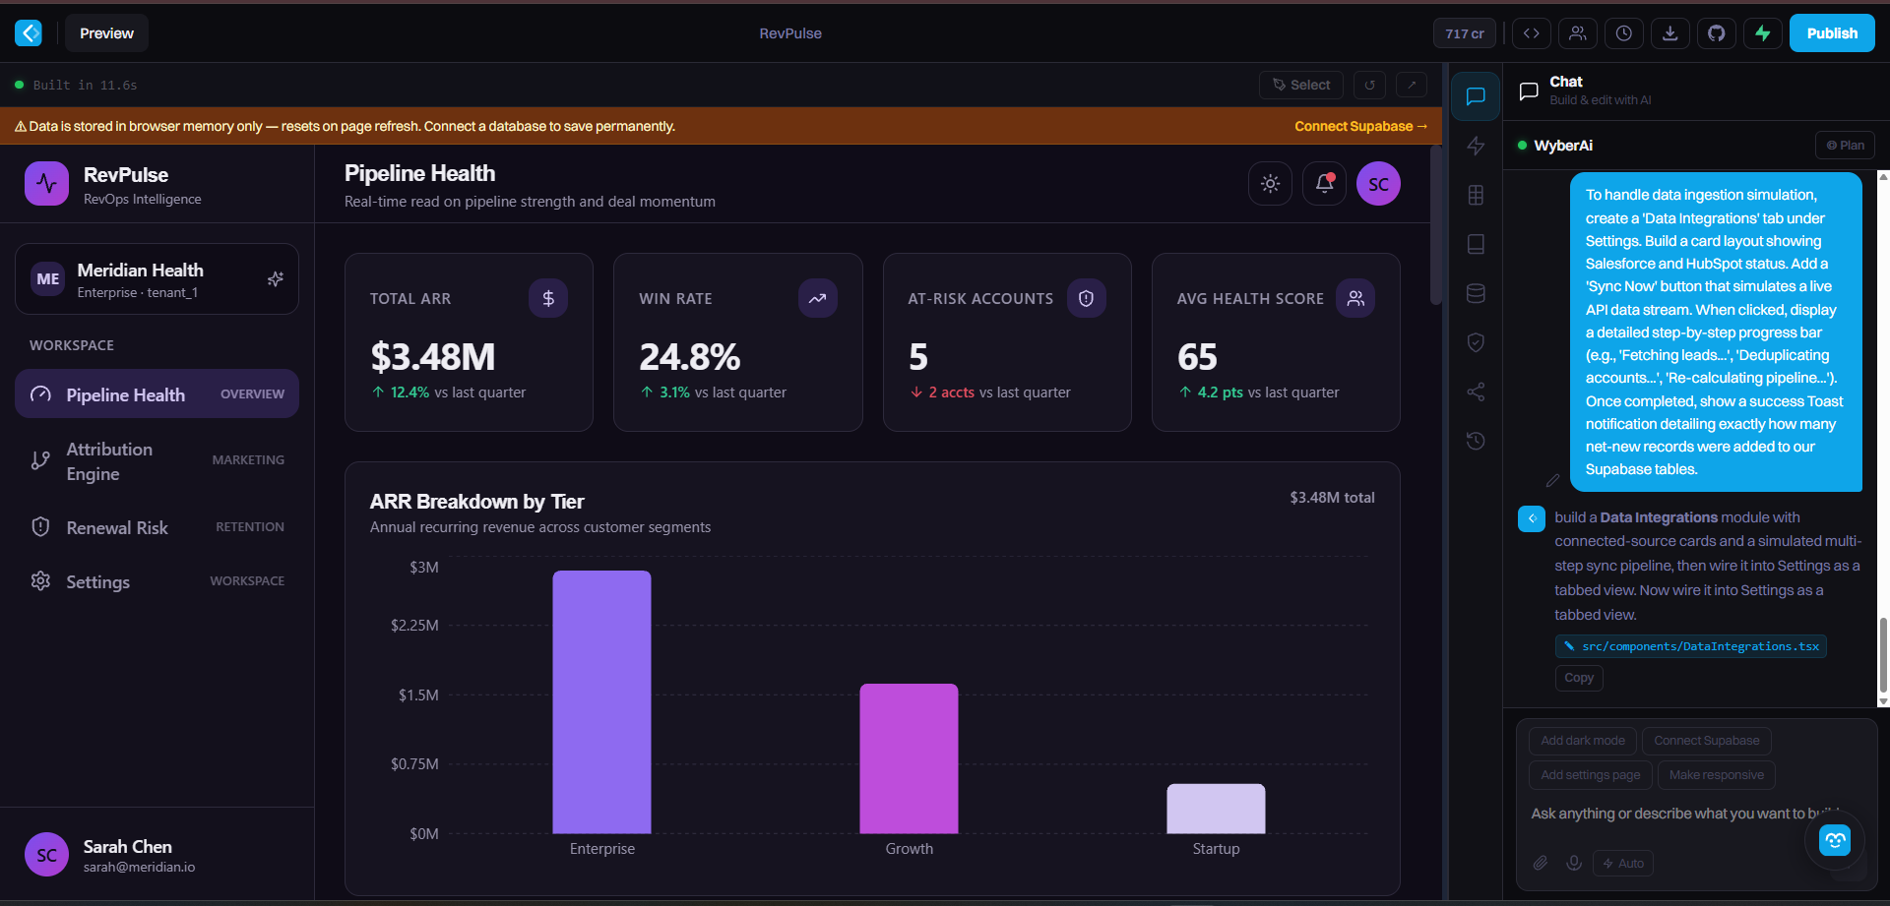The image size is (1890, 906).
Task: Open Sarah Chen account menu
Action: [x=157, y=854]
